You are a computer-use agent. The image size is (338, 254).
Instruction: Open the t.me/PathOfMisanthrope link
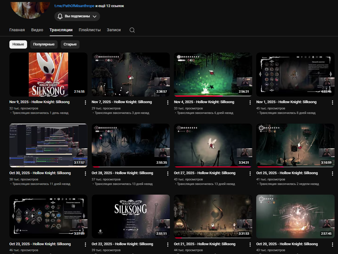pyautogui.click(x=74, y=6)
